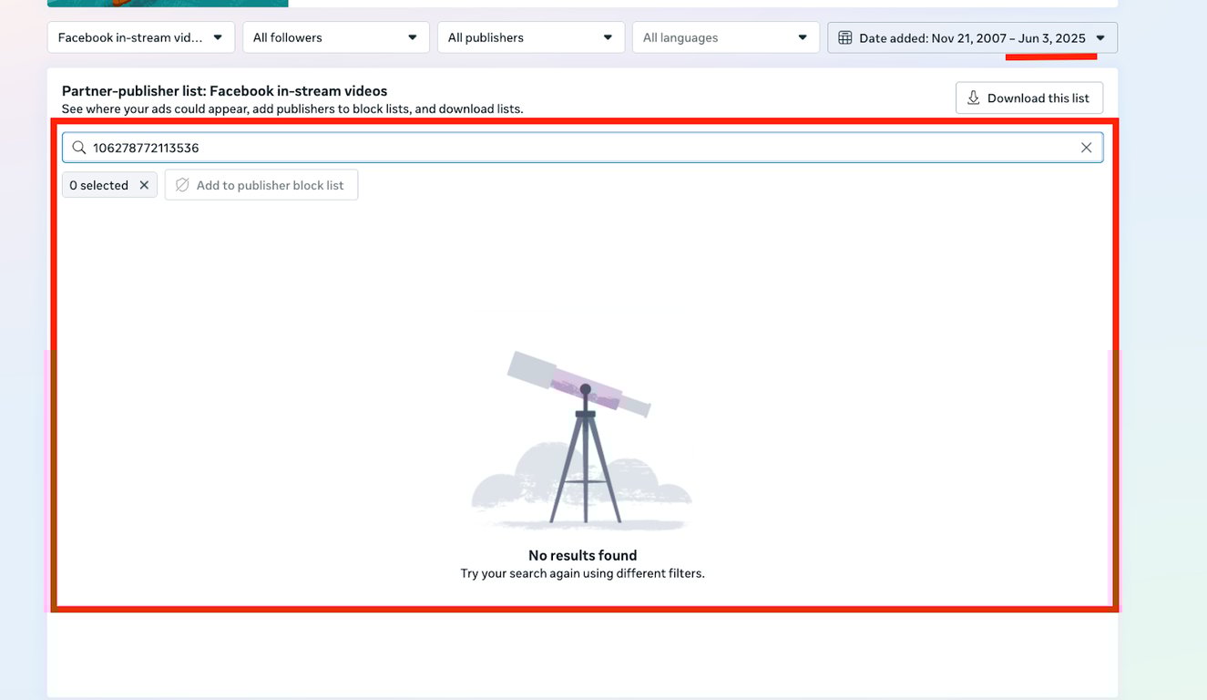The image size is (1207, 700).
Task: Expand the All publishers filter
Action: click(531, 37)
